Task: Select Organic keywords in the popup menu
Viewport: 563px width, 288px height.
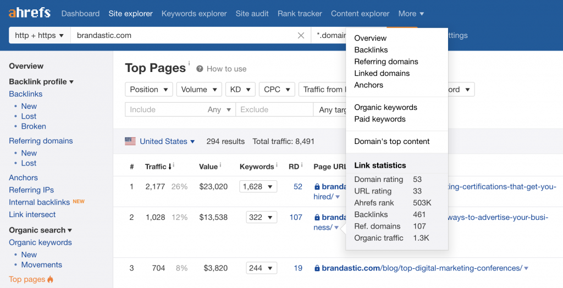Action: [385, 107]
